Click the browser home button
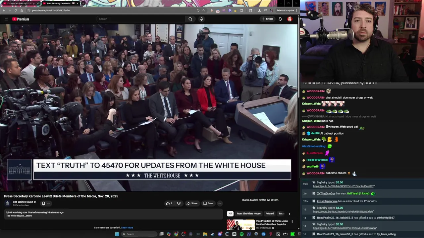This screenshot has width=424, height=238. pyautogui.click(x=22, y=10)
